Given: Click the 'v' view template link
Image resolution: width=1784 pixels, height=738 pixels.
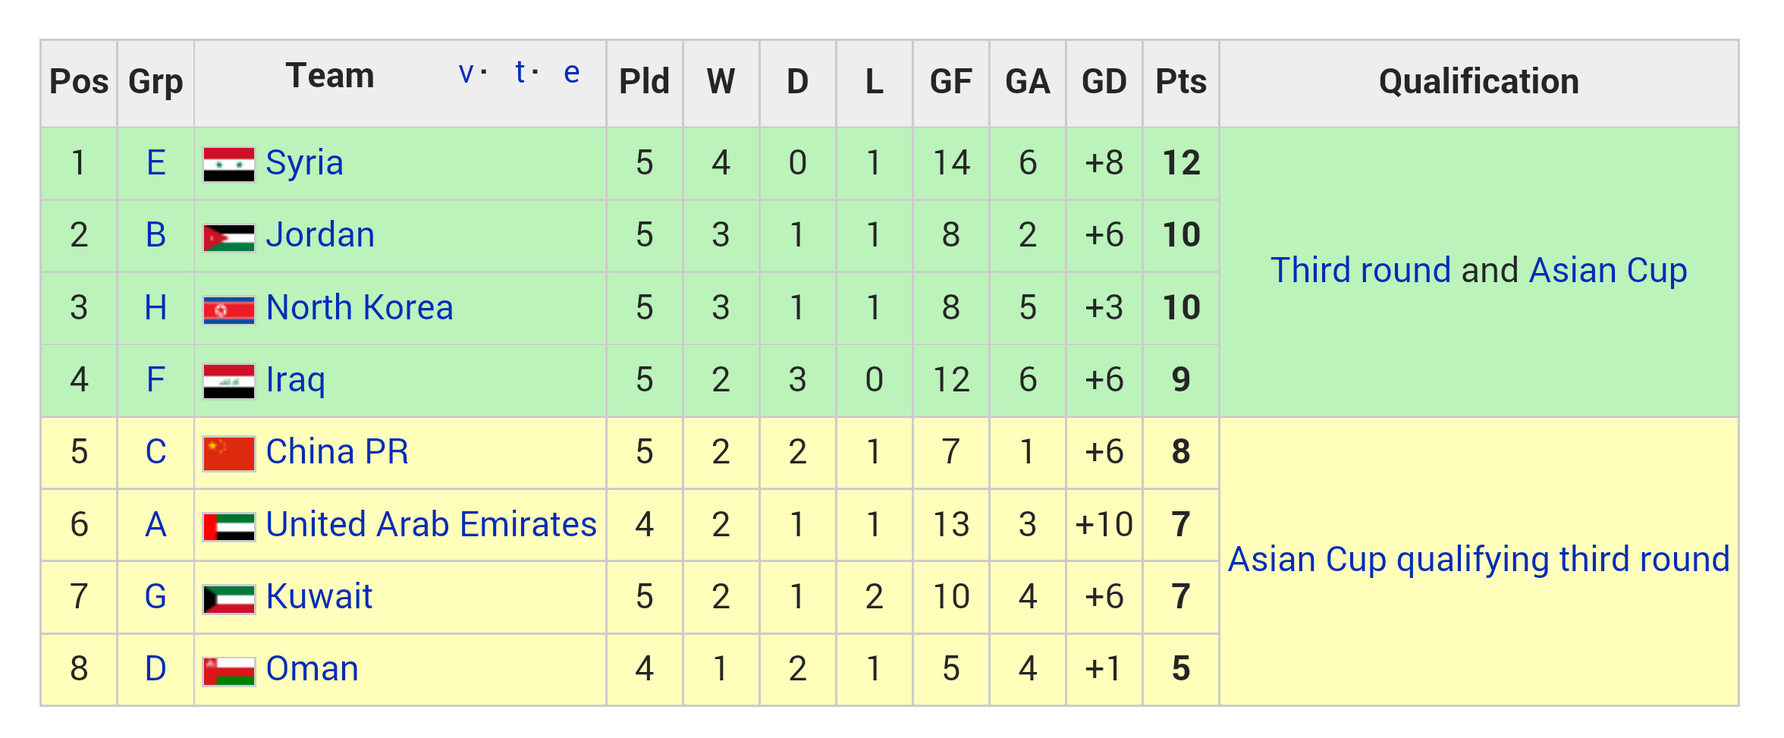Looking at the screenshot, I should 466,73.
